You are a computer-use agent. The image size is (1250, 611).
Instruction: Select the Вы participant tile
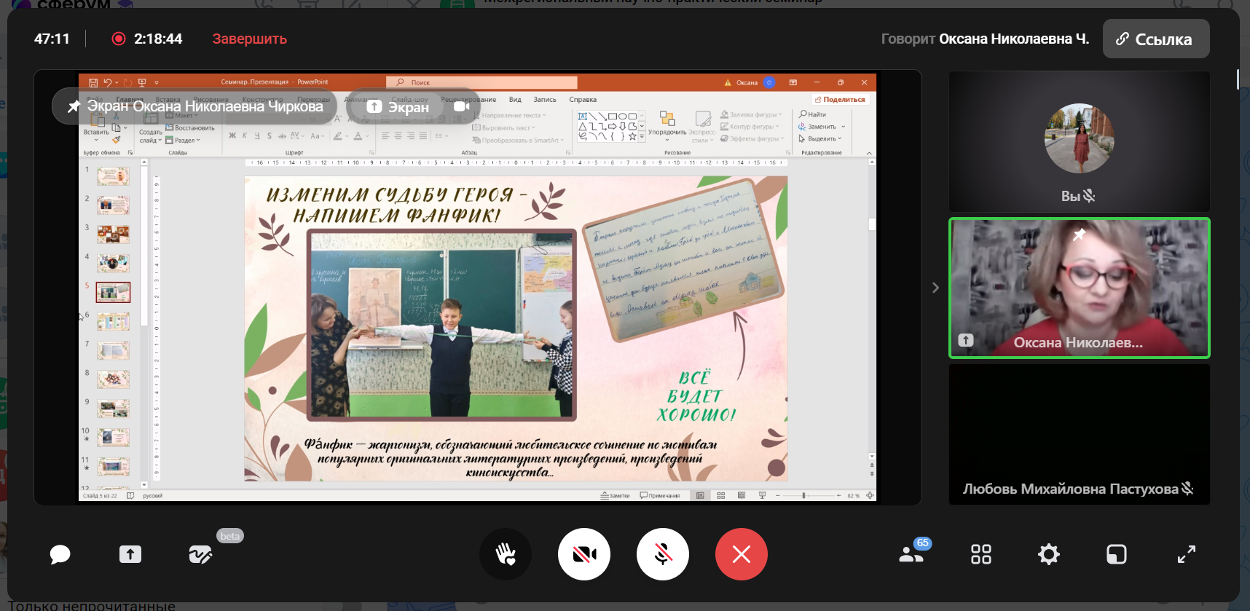[x=1080, y=142]
